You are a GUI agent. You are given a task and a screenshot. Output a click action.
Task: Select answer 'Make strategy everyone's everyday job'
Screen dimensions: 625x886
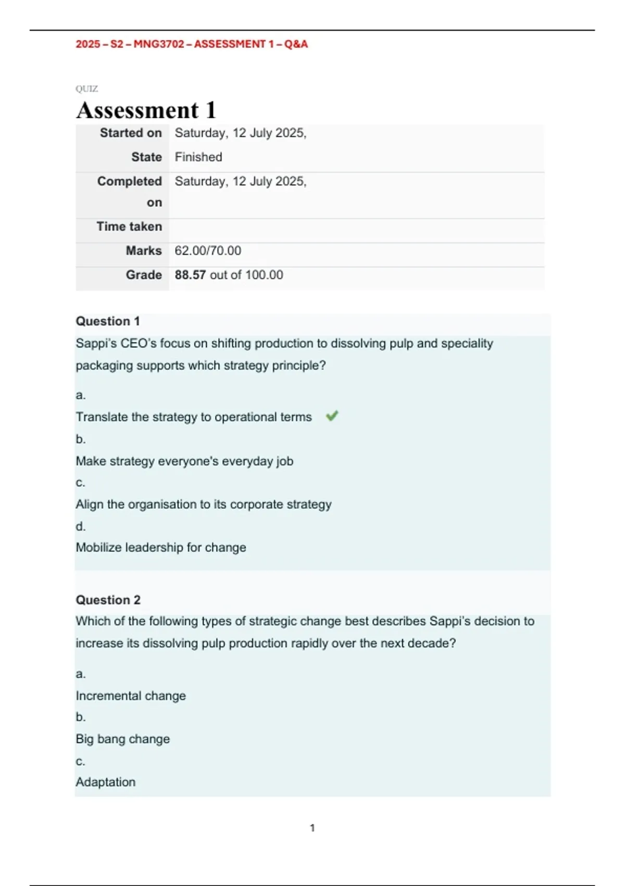[x=184, y=461]
